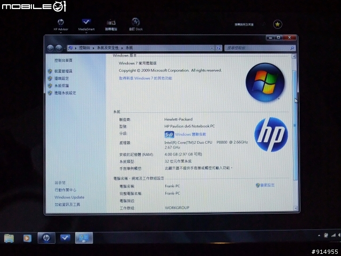
Task: Click the third dock icon next to MediaSmart
Action: (111, 24)
